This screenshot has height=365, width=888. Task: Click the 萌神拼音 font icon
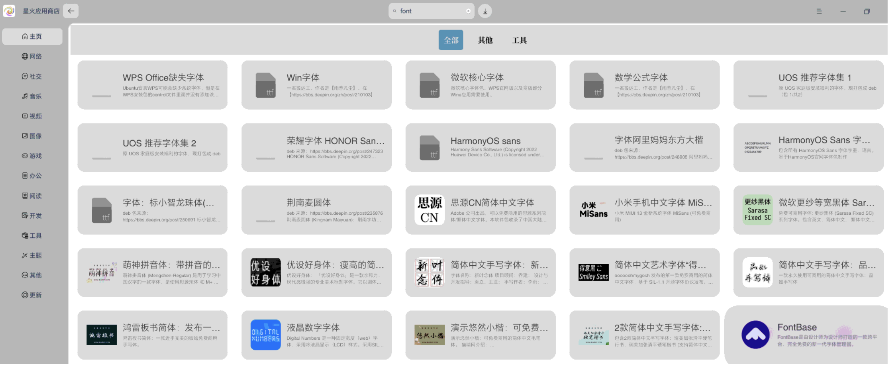[102, 272]
